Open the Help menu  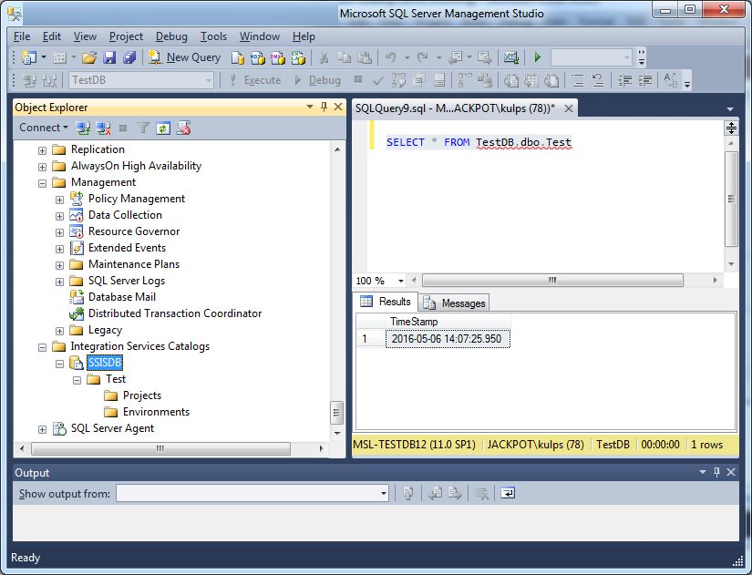tap(304, 36)
